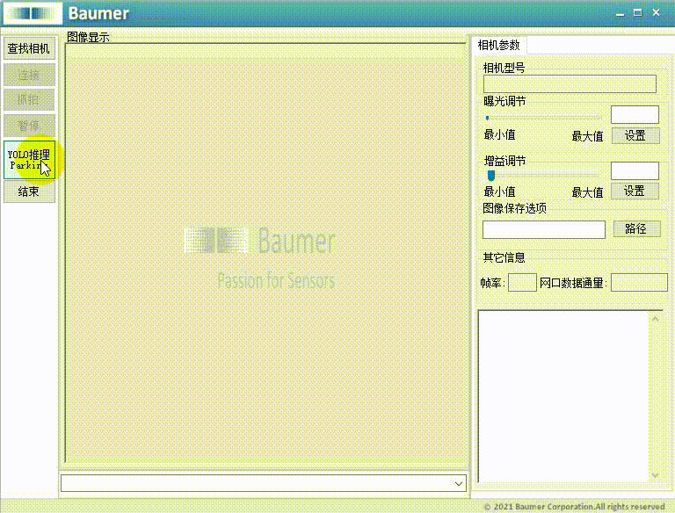The image size is (675, 513).
Task: Click the 网口数据通量 value box
Action: [x=639, y=283]
